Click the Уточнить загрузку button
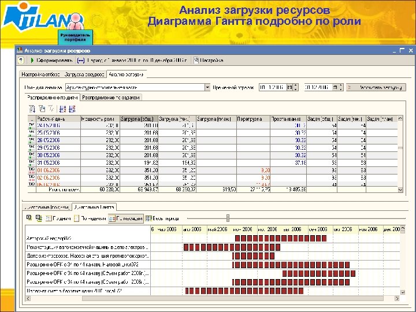The width and height of the screenshot is (416, 312). click(376, 87)
